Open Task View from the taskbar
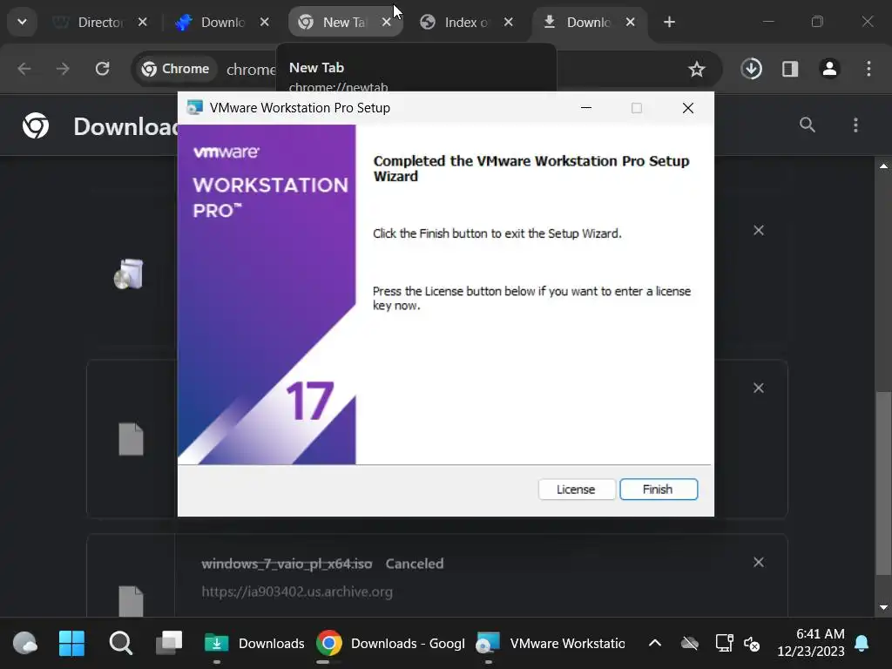This screenshot has height=669, width=892. 169,643
